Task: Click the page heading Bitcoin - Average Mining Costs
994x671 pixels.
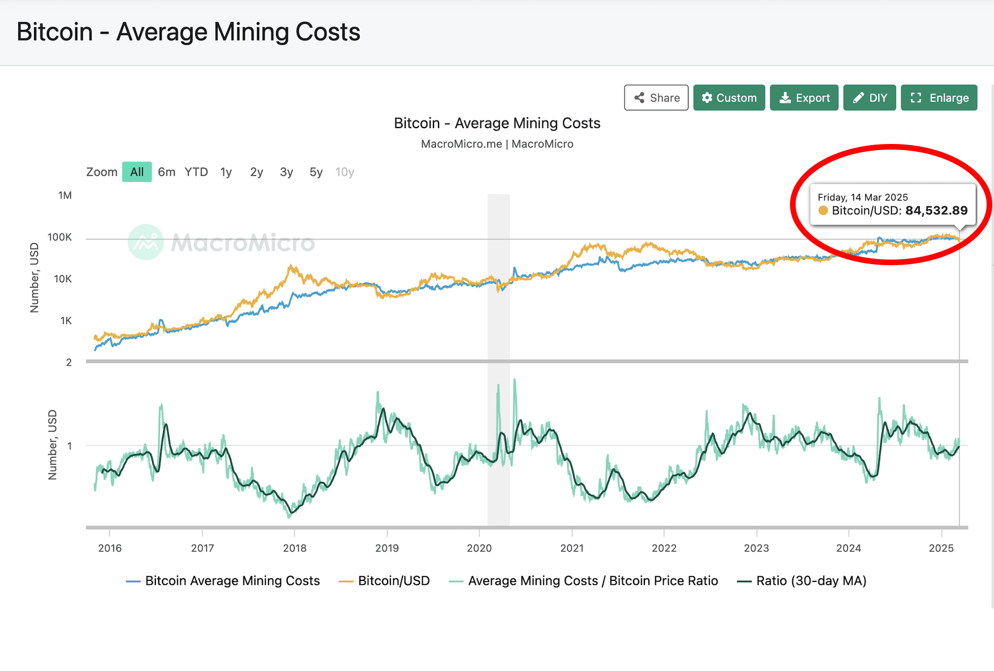Action: [188, 32]
